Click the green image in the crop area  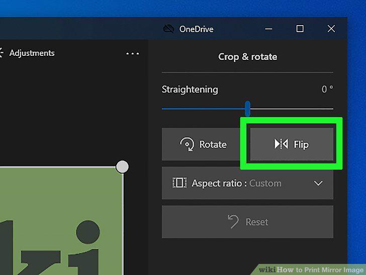pyautogui.click(x=61, y=221)
